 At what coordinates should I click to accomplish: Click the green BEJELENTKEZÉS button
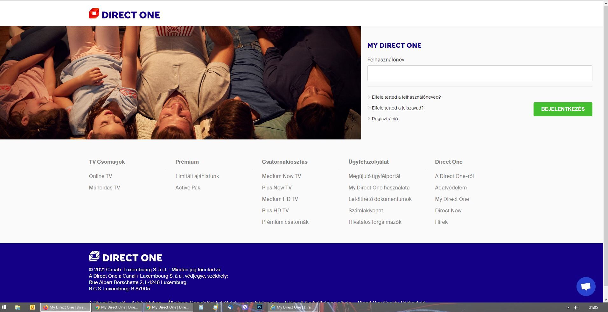pyautogui.click(x=563, y=109)
